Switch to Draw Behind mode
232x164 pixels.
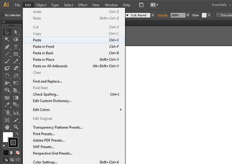pos(12,160)
